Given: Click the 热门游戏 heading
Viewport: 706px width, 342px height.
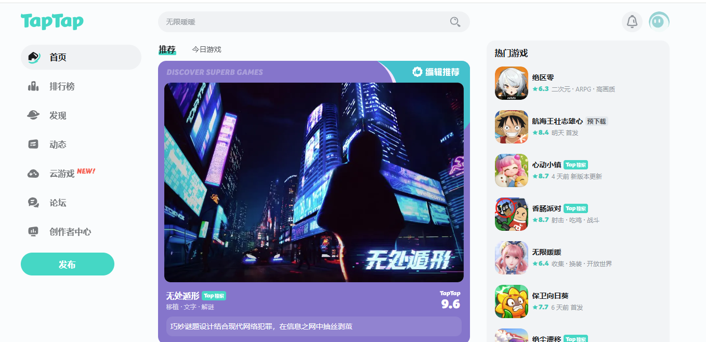Looking at the screenshot, I should (511, 53).
